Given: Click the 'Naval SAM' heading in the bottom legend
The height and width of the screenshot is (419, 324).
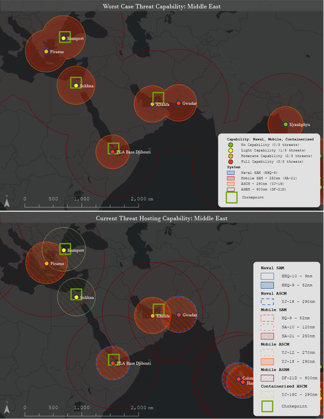Looking at the screenshot, I should click(272, 267).
